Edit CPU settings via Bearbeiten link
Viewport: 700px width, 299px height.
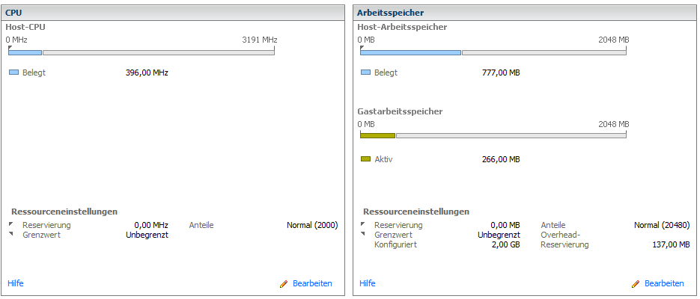pyautogui.click(x=312, y=284)
